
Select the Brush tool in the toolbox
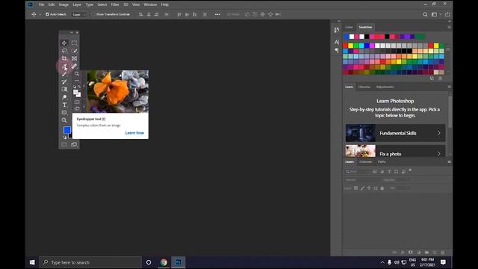tap(64, 74)
